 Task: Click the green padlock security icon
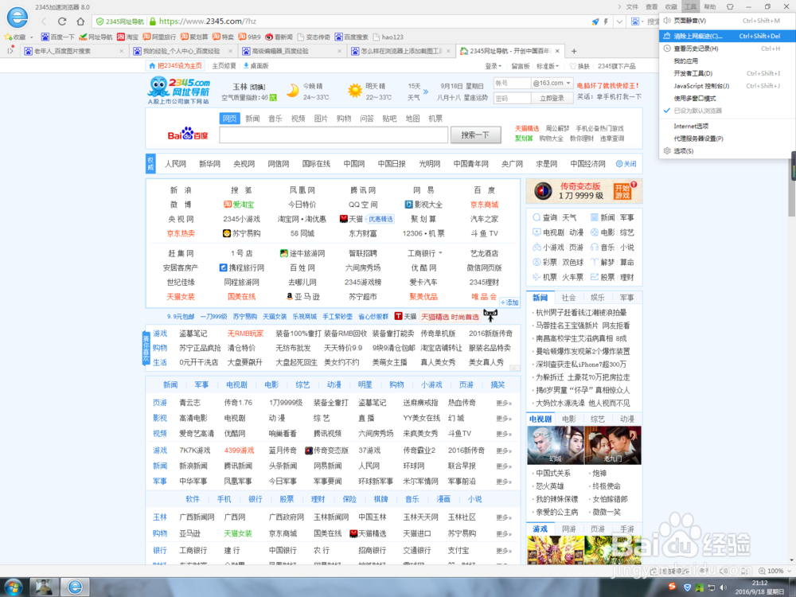[x=152, y=21]
